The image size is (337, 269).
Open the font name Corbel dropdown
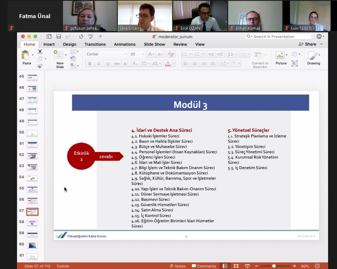tap(125, 54)
